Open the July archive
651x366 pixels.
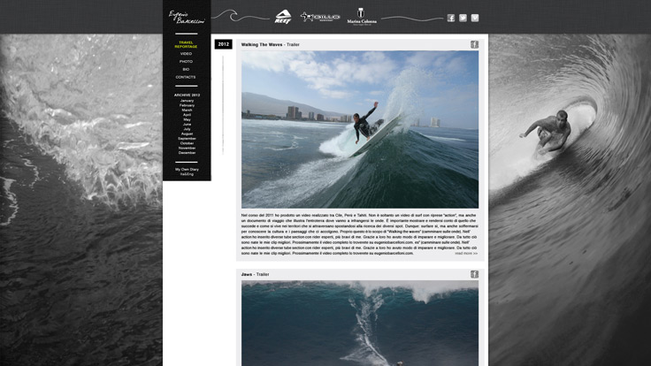[x=187, y=129]
